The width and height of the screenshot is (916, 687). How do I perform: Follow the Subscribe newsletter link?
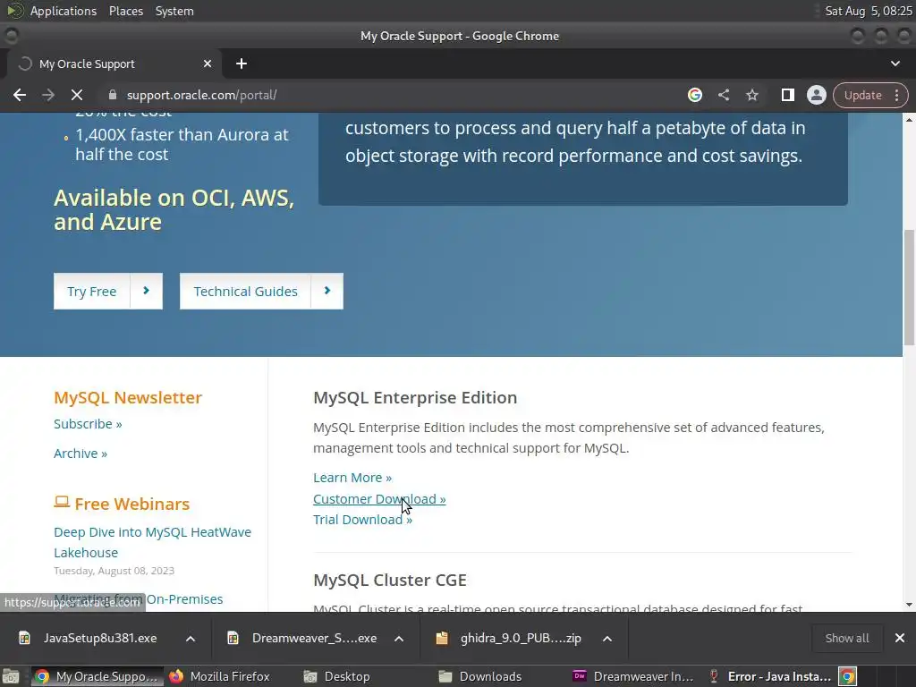click(88, 424)
